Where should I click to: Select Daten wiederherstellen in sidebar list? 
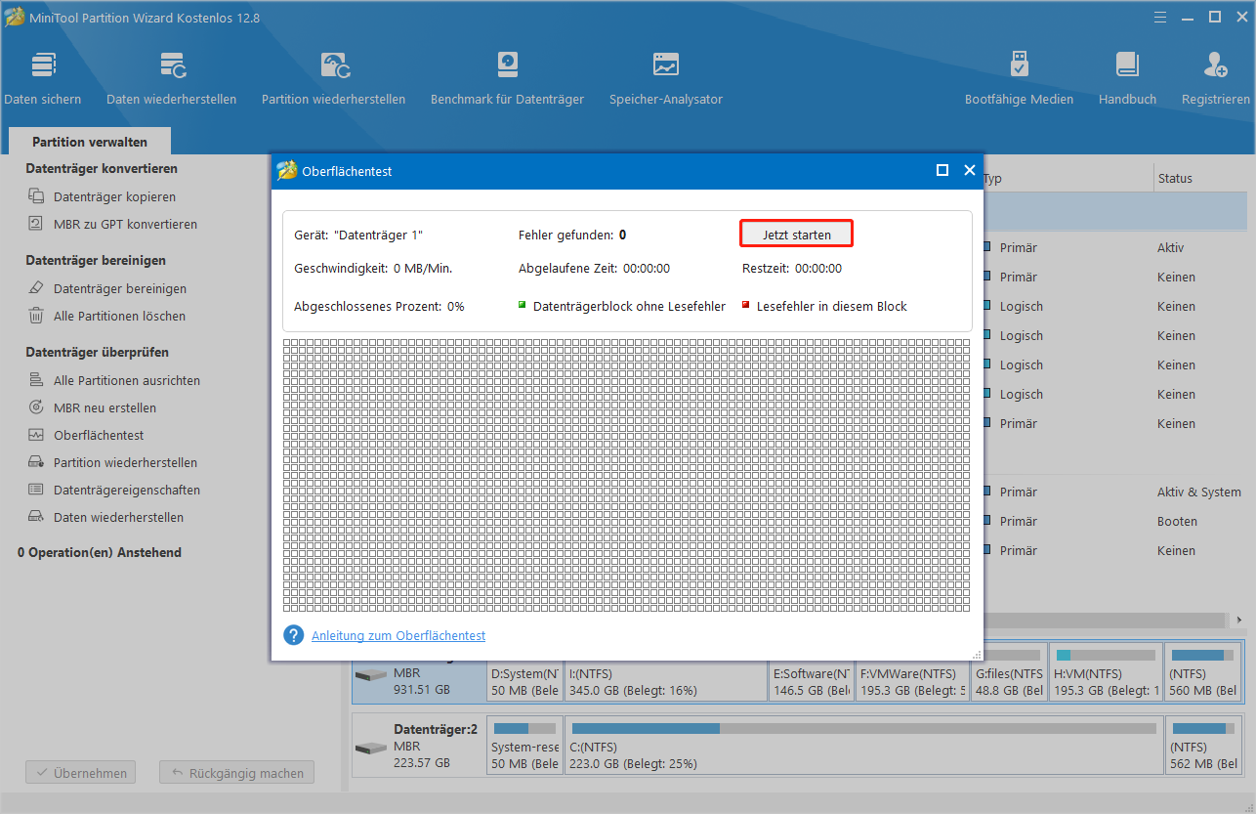118,517
